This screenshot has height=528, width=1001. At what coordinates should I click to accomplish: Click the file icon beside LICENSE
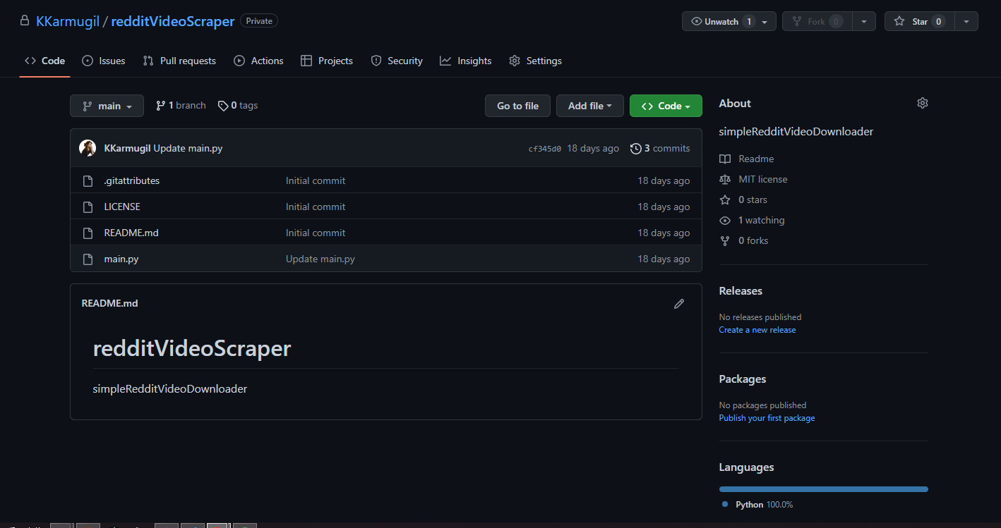point(88,207)
